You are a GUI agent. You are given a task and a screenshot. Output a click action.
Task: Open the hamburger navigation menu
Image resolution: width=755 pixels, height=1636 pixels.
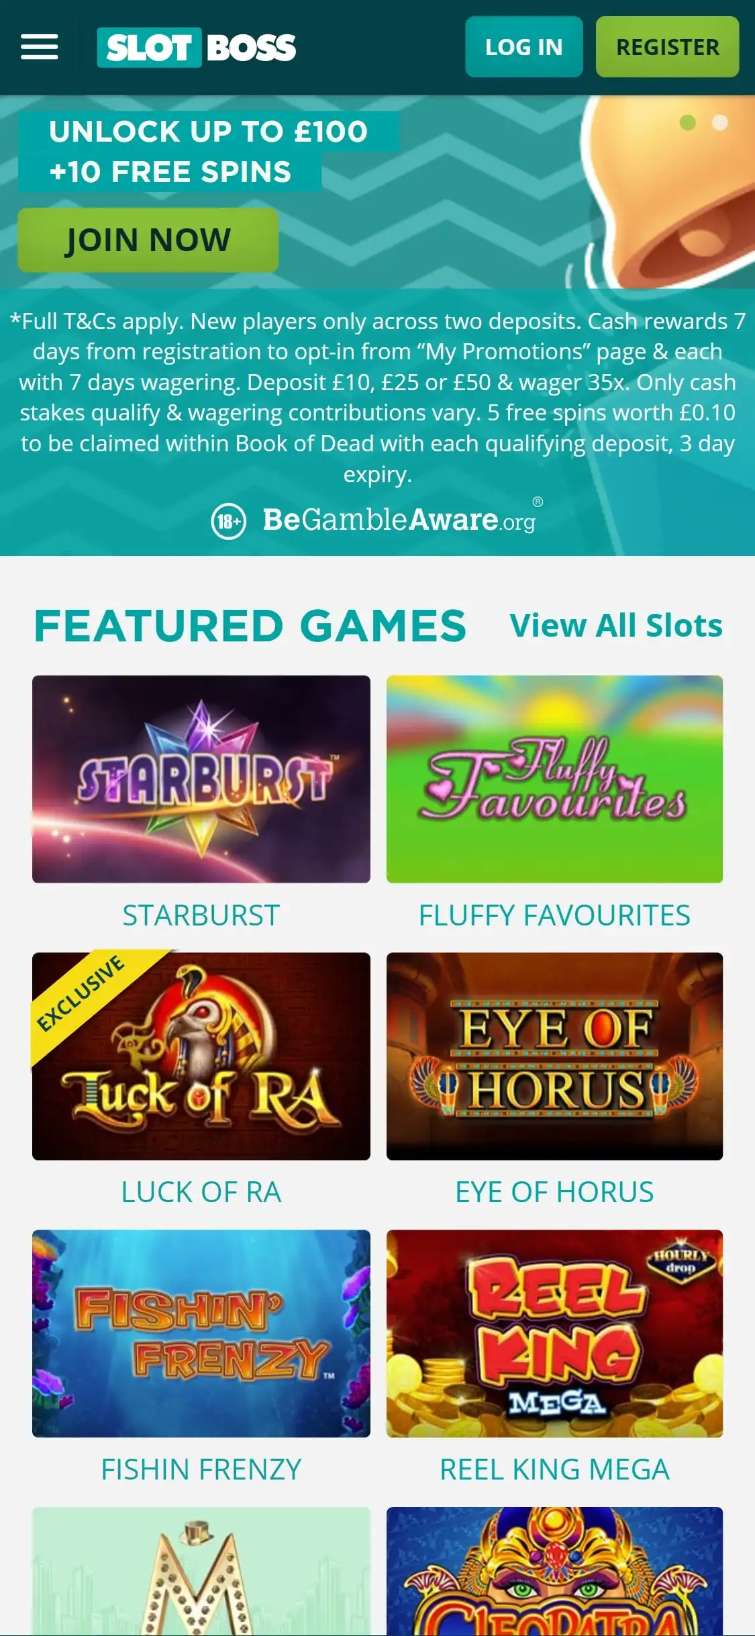pyautogui.click(x=39, y=47)
